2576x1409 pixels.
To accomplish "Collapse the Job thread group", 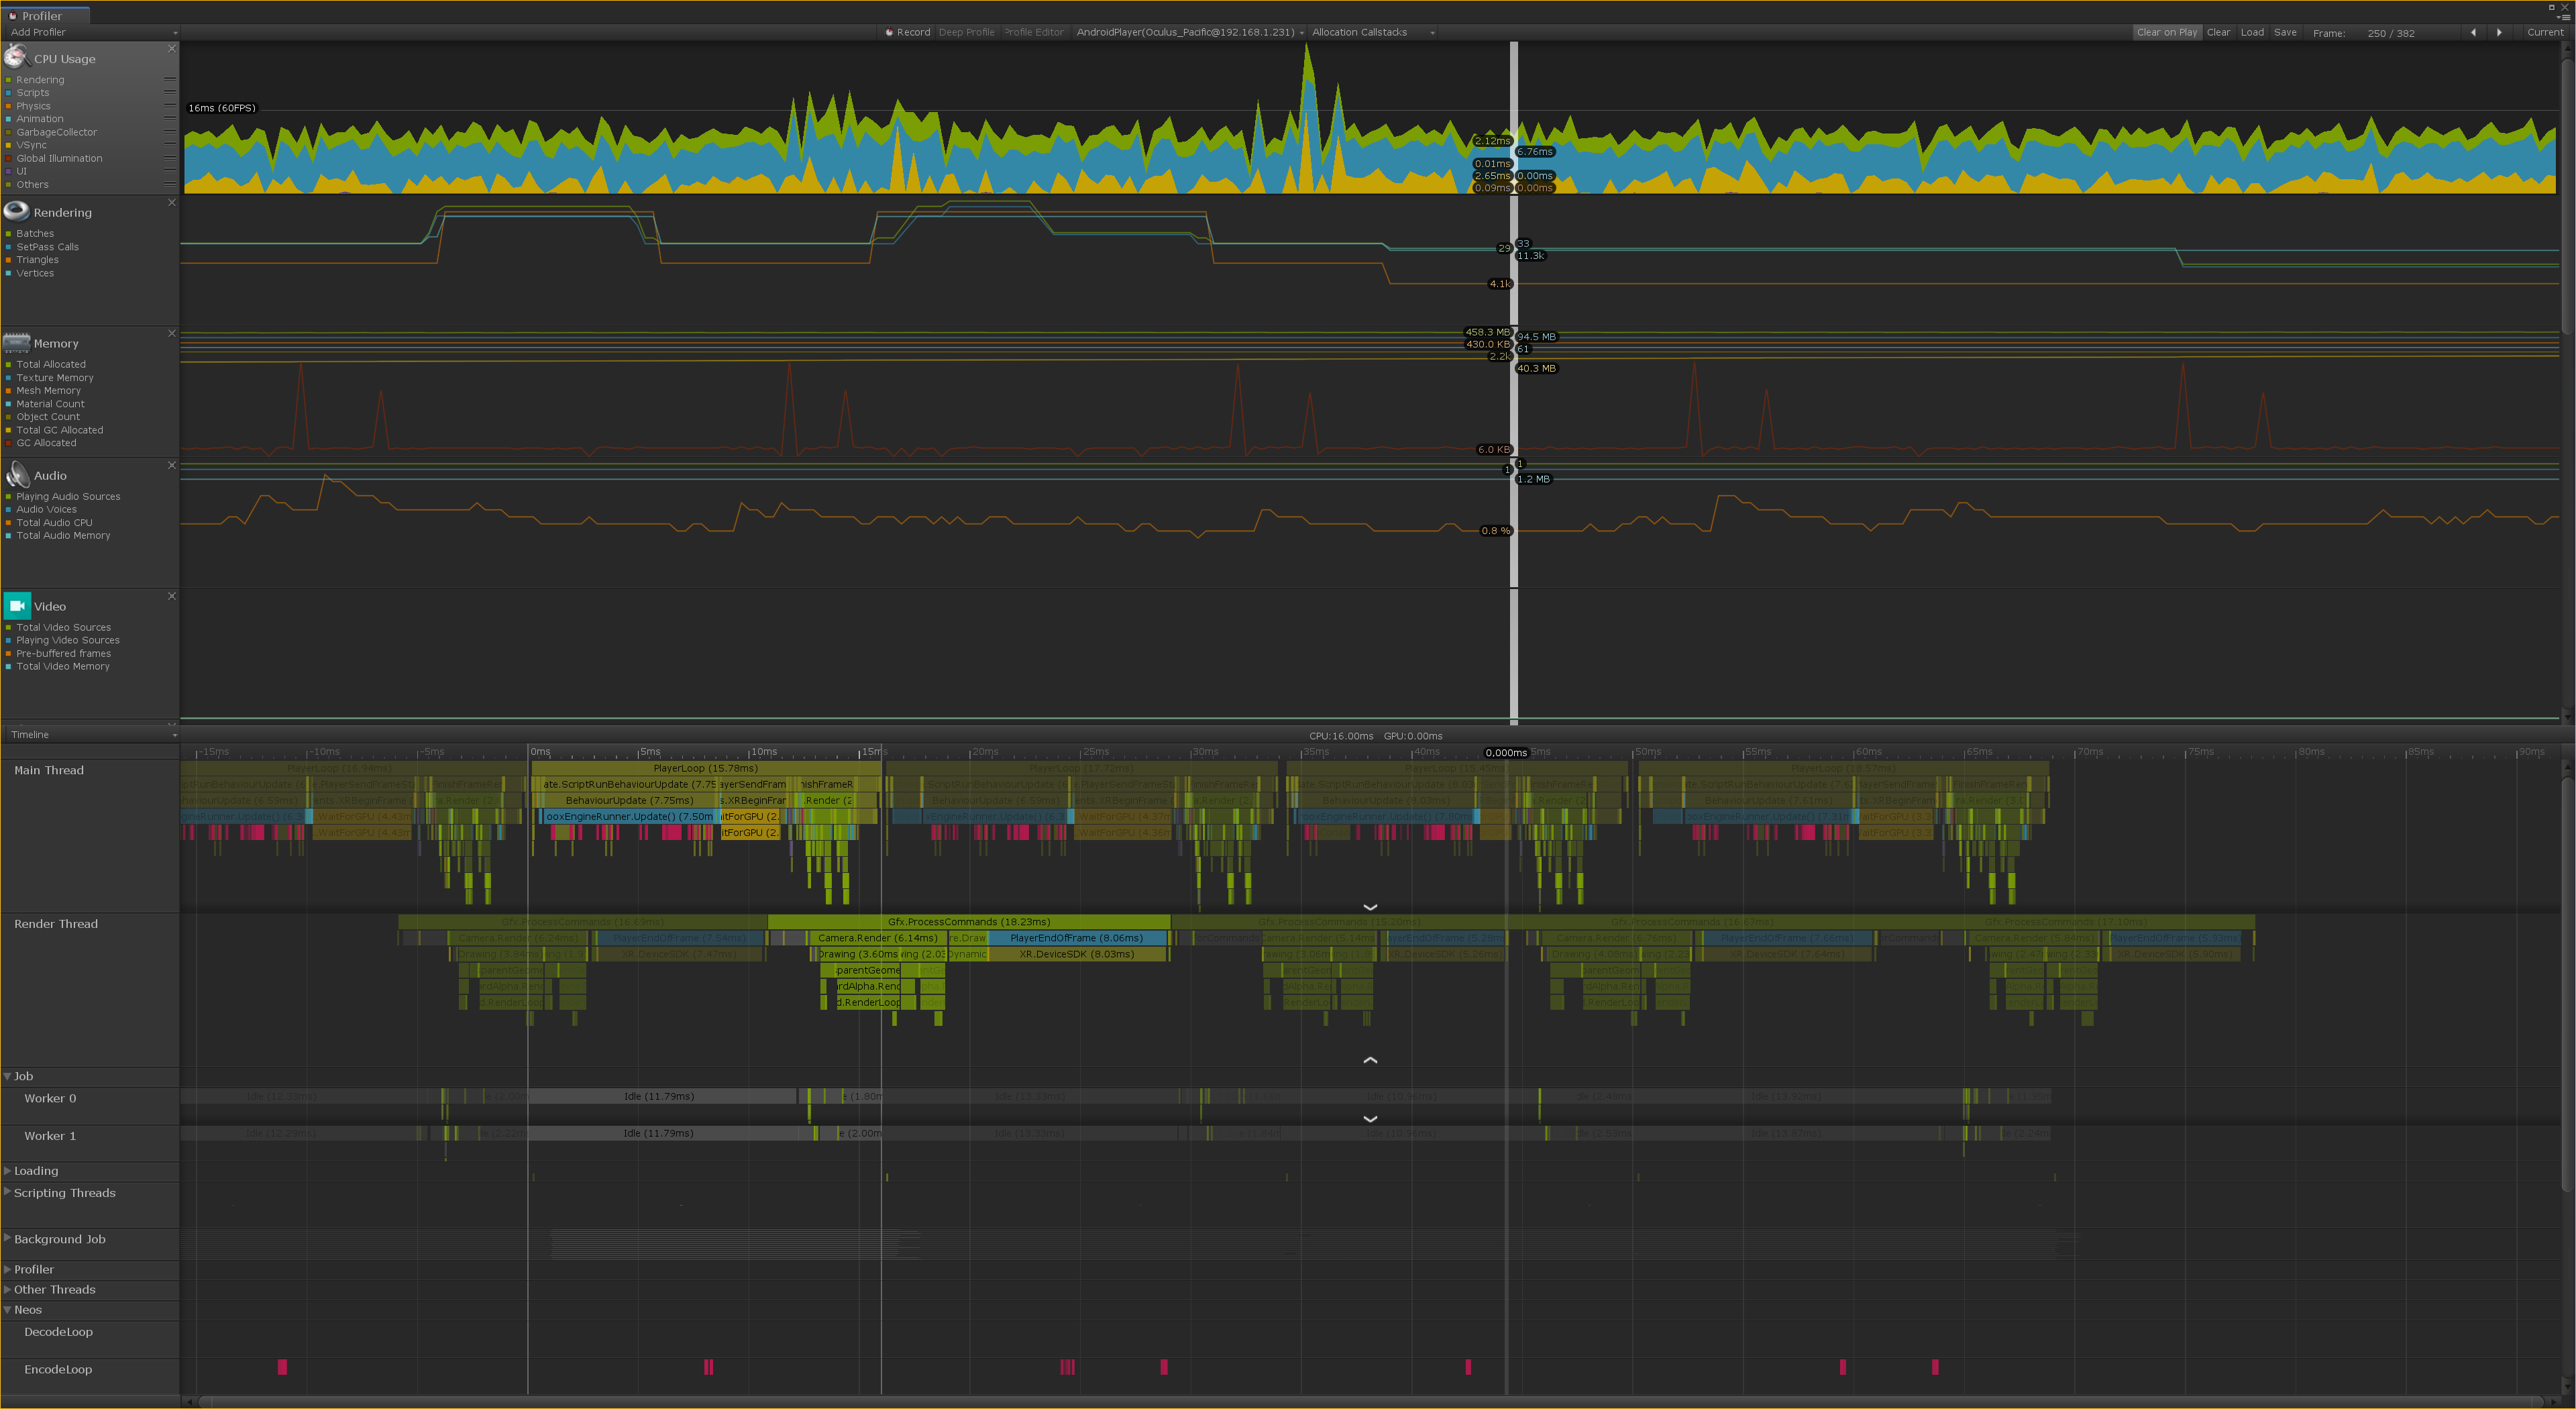I will pos(8,1076).
